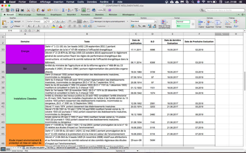Viewport: 246px width, 153px height.
Task: Collapse the ribbon with the chevron
Action: click(x=238, y=14)
